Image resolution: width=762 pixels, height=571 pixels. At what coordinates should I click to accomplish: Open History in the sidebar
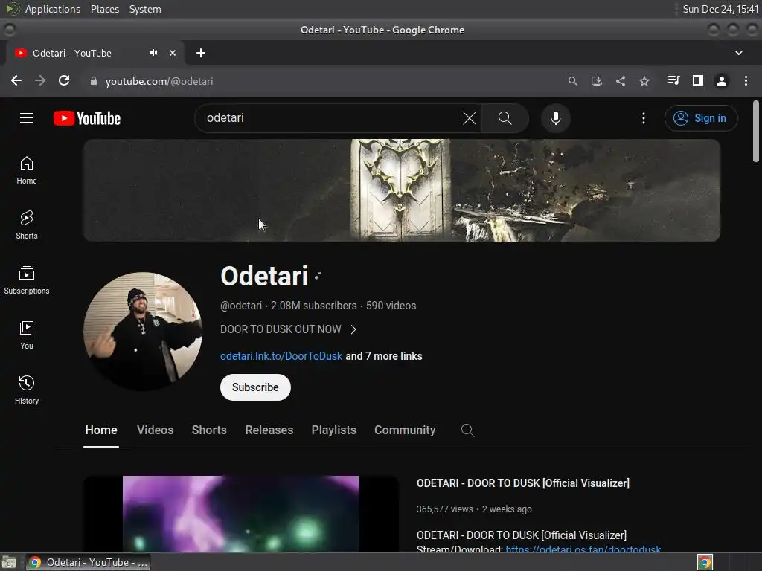(x=27, y=390)
